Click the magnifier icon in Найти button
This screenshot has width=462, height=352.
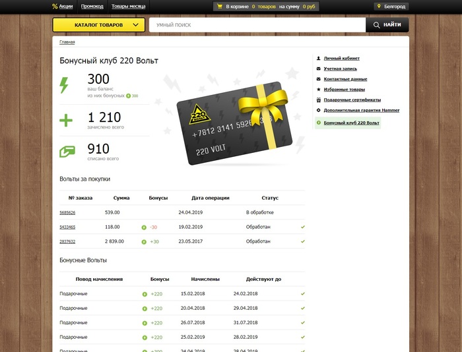tap(377, 25)
